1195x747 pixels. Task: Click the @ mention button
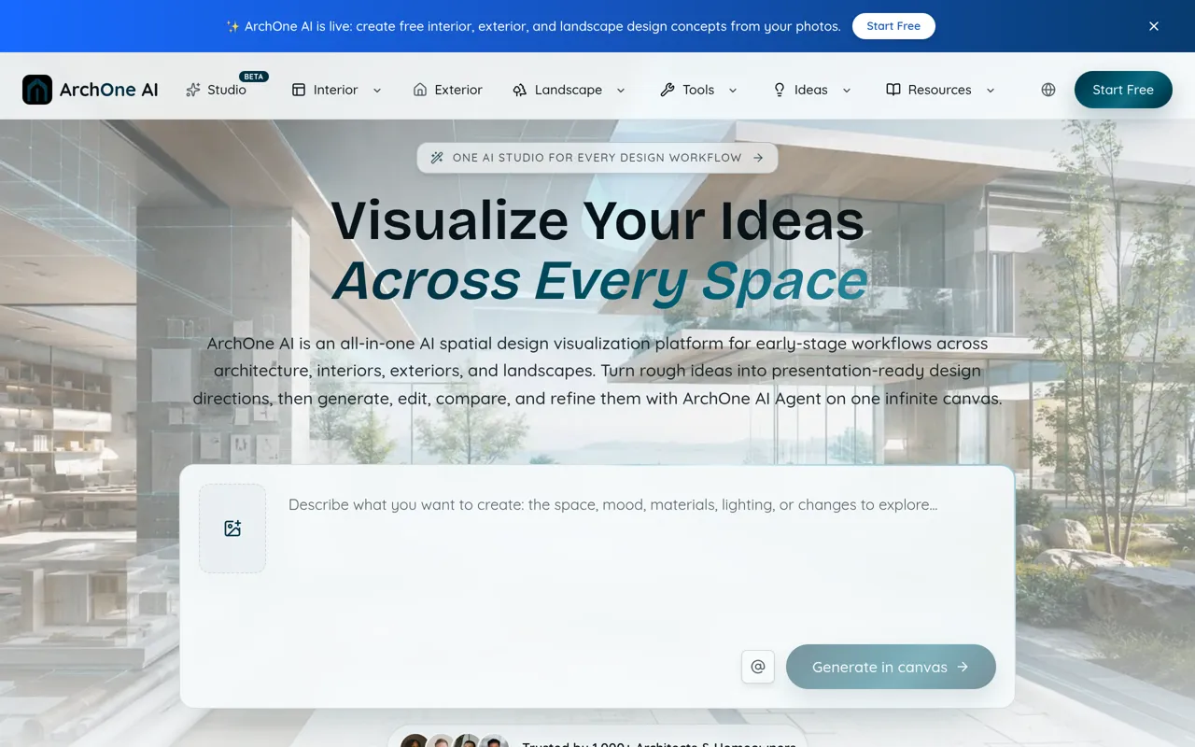(x=758, y=667)
